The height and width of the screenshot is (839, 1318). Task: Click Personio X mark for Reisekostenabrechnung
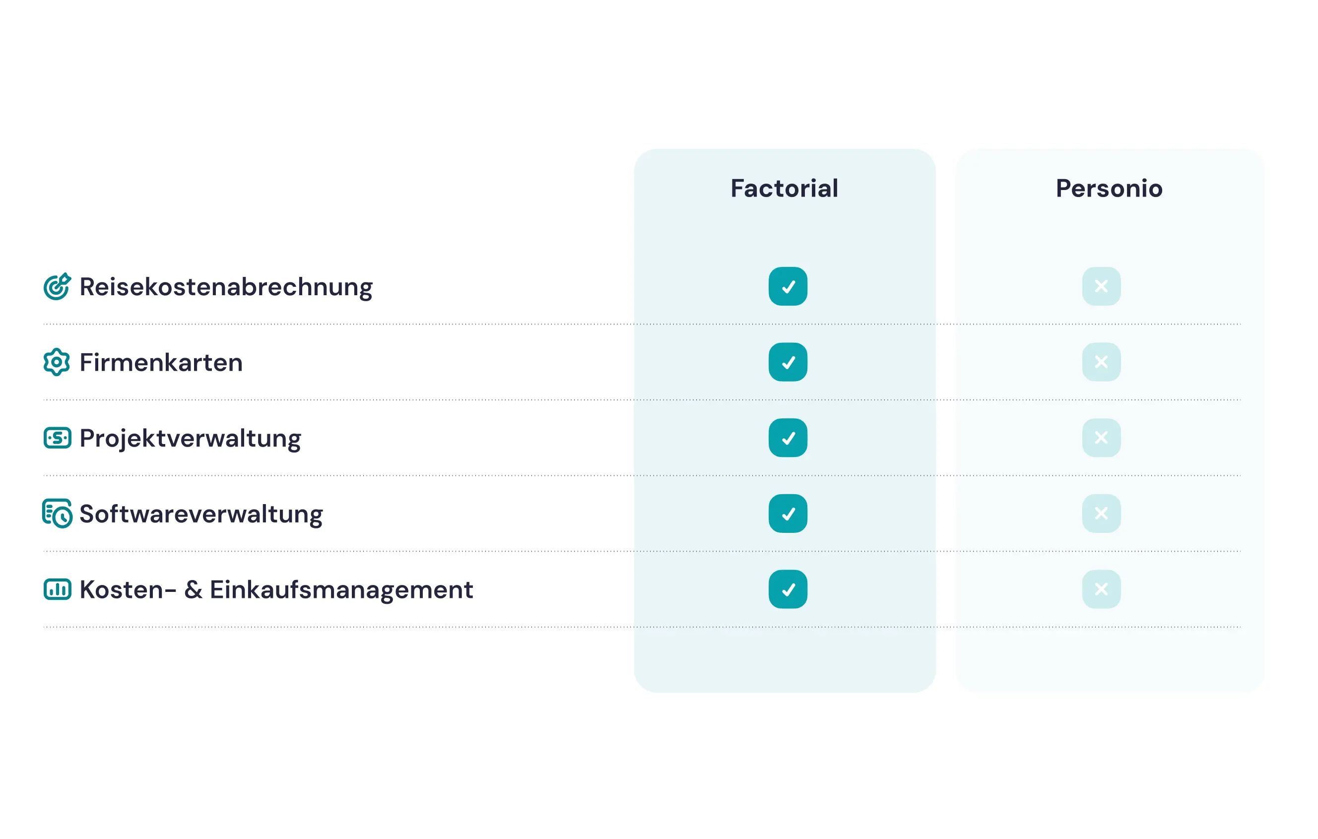coord(1101,286)
